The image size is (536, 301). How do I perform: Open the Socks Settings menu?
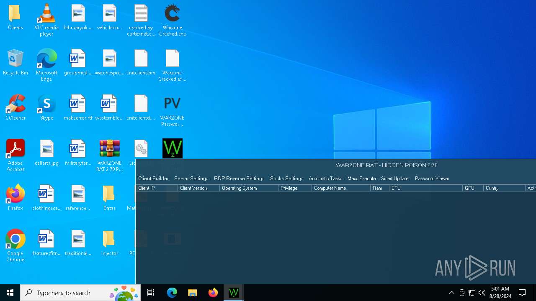pos(286,179)
